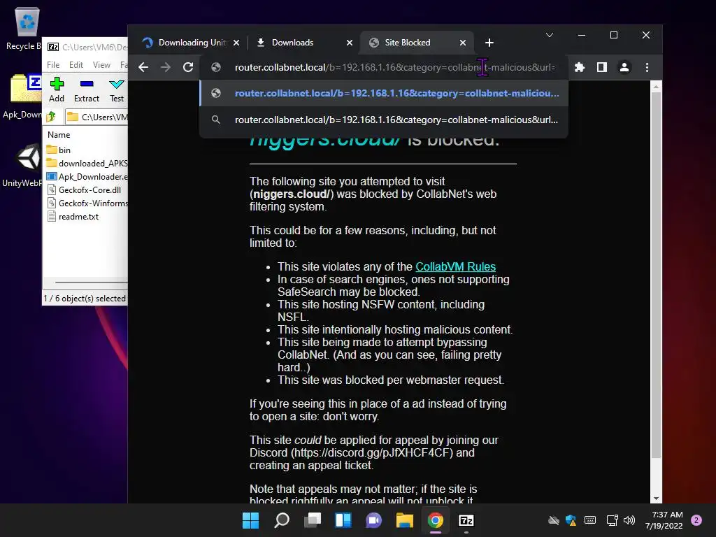Screen dimensions: 716x537
Task: Close the Site Blocked tab
Action: (x=463, y=43)
